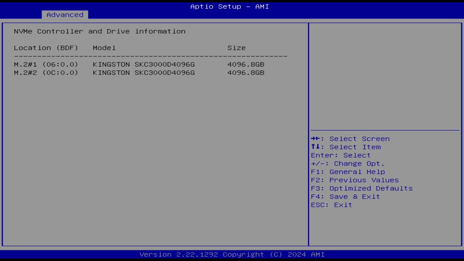Click the KINGSTON model in M.2#1 row
Viewport: 464px width, 261px height.
pyautogui.click(x=144, y=65)
